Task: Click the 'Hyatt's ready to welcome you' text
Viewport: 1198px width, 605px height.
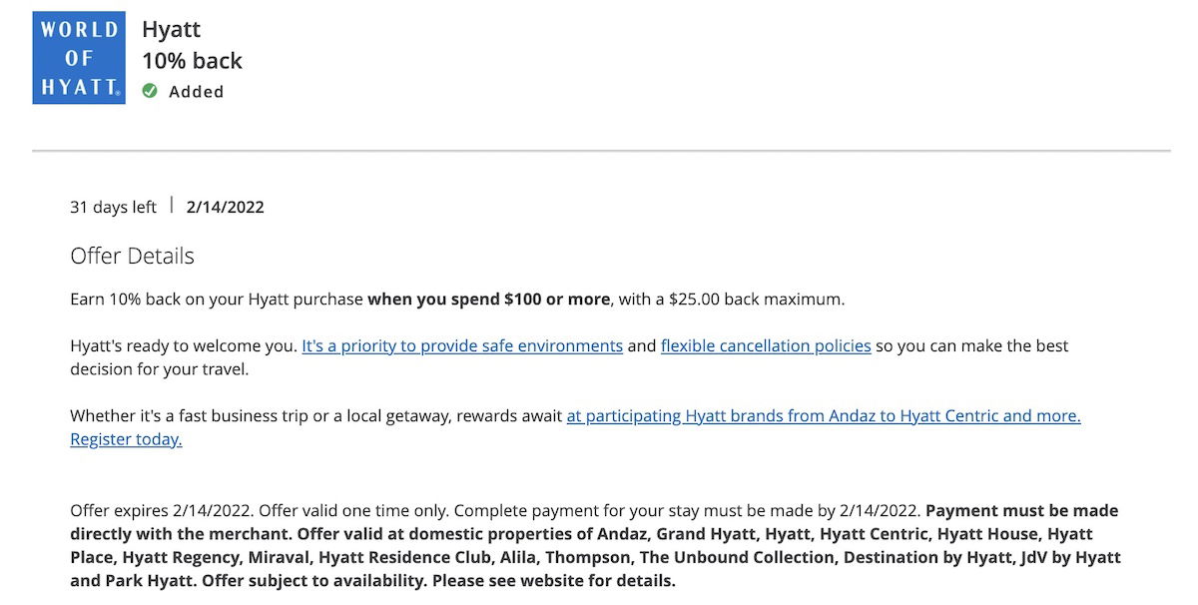Action: [x=184, y=346]
